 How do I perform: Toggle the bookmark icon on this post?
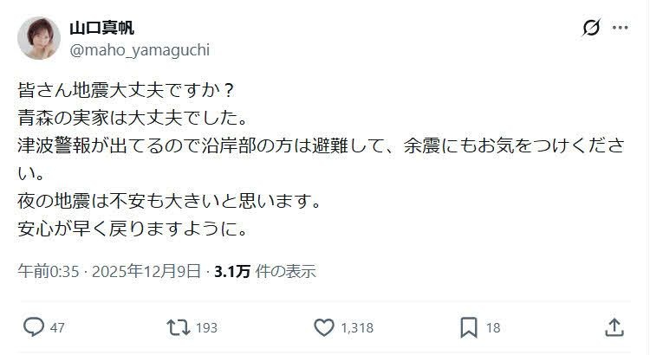click(x=468, y=327)
